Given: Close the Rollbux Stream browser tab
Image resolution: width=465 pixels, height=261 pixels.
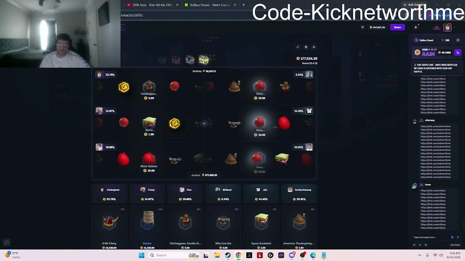Looking at the screenshot, I should pyautogui.click(x=235, y=5).
